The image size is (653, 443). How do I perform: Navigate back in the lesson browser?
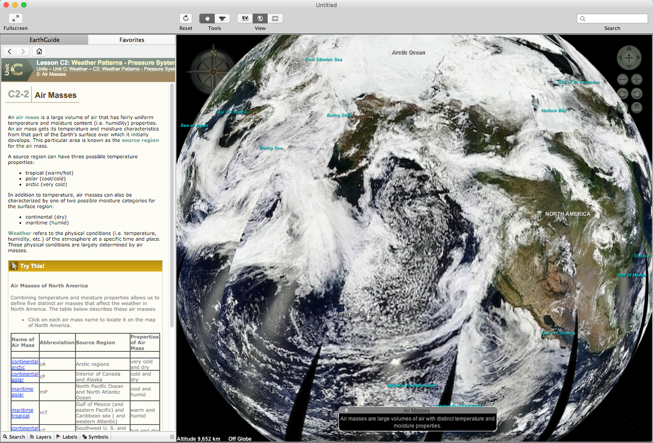point(9,51)
